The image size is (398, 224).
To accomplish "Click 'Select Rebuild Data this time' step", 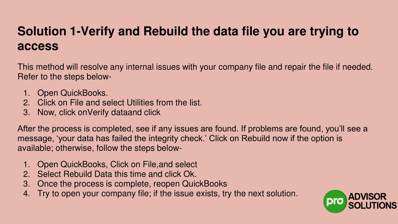I will [x=117, y=174].
